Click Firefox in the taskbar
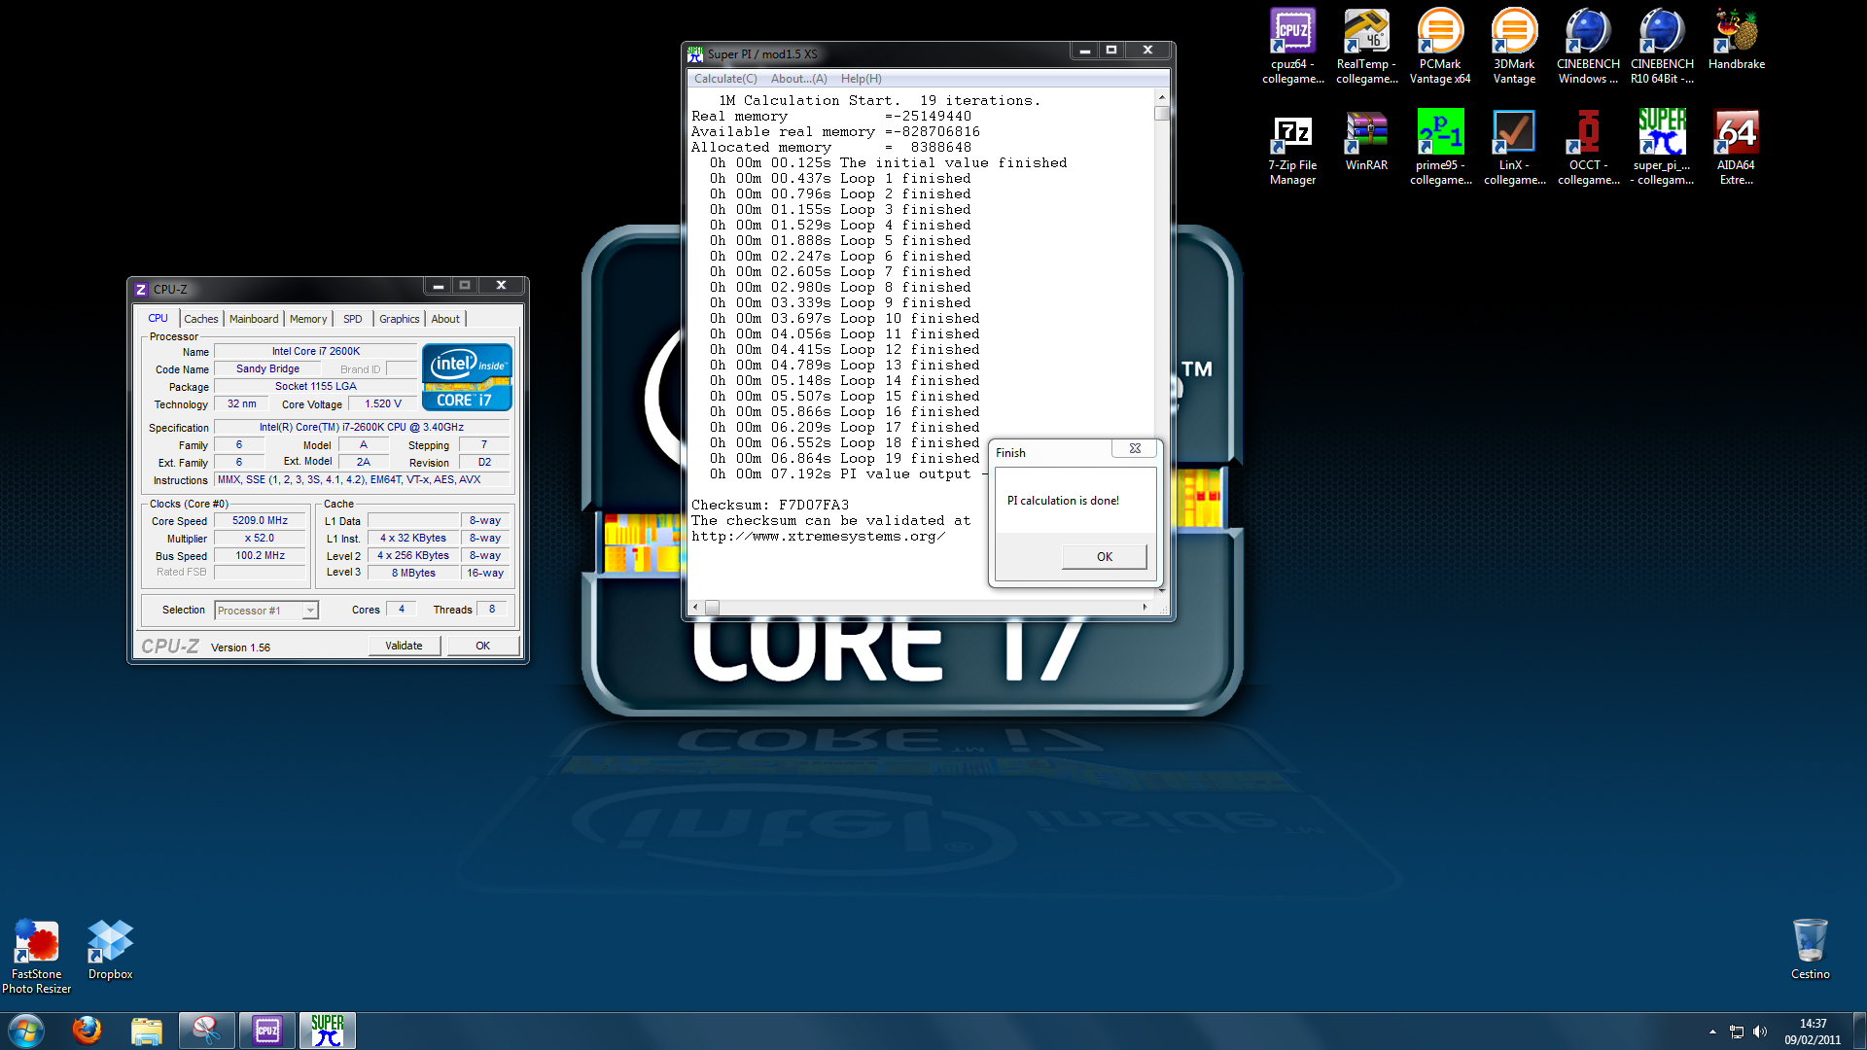This screenshot has height=1050, width=1867. [87, 1031]
